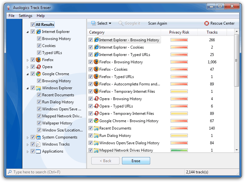Image resolution: width=245 pixels, height=182 pixels.
Task: Toggle the Cookies checkbox under Internet Explorer
Action: [39, 45]
